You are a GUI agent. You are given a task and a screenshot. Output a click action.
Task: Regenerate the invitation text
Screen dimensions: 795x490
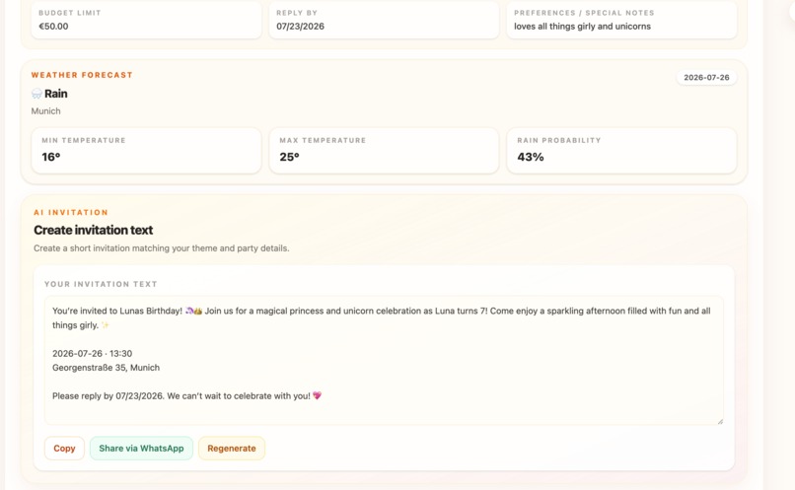[232, 449]
